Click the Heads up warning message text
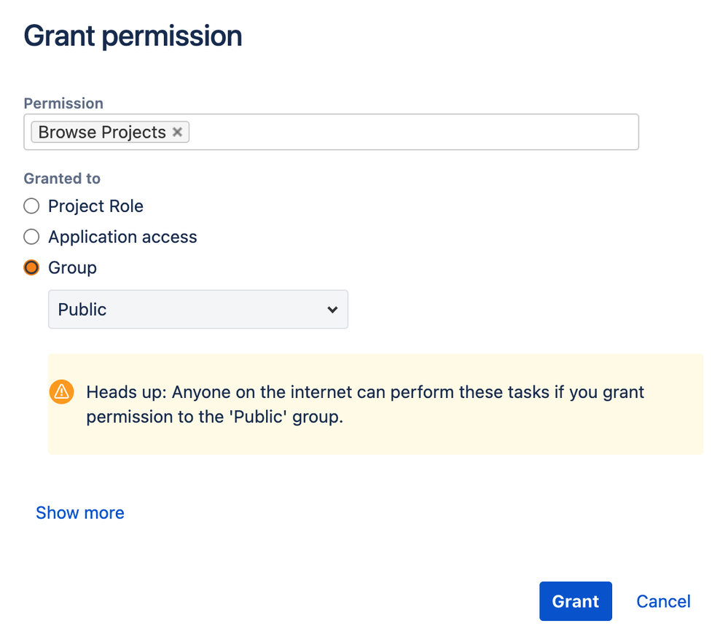 pos(364,404)
